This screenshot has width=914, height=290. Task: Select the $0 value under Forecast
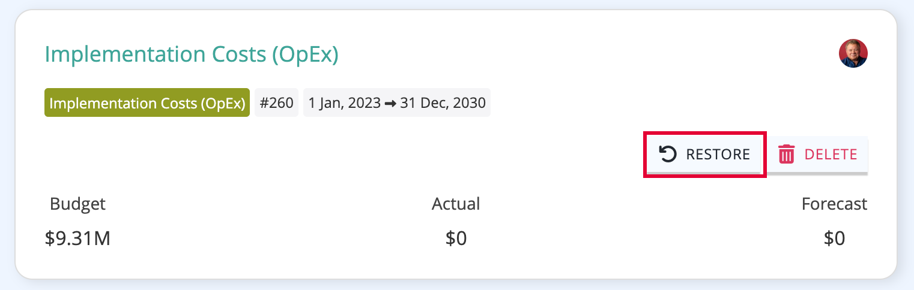[834, 238]
